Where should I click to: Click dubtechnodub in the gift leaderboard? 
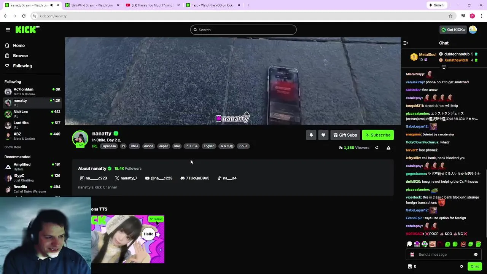pos(457,54)
